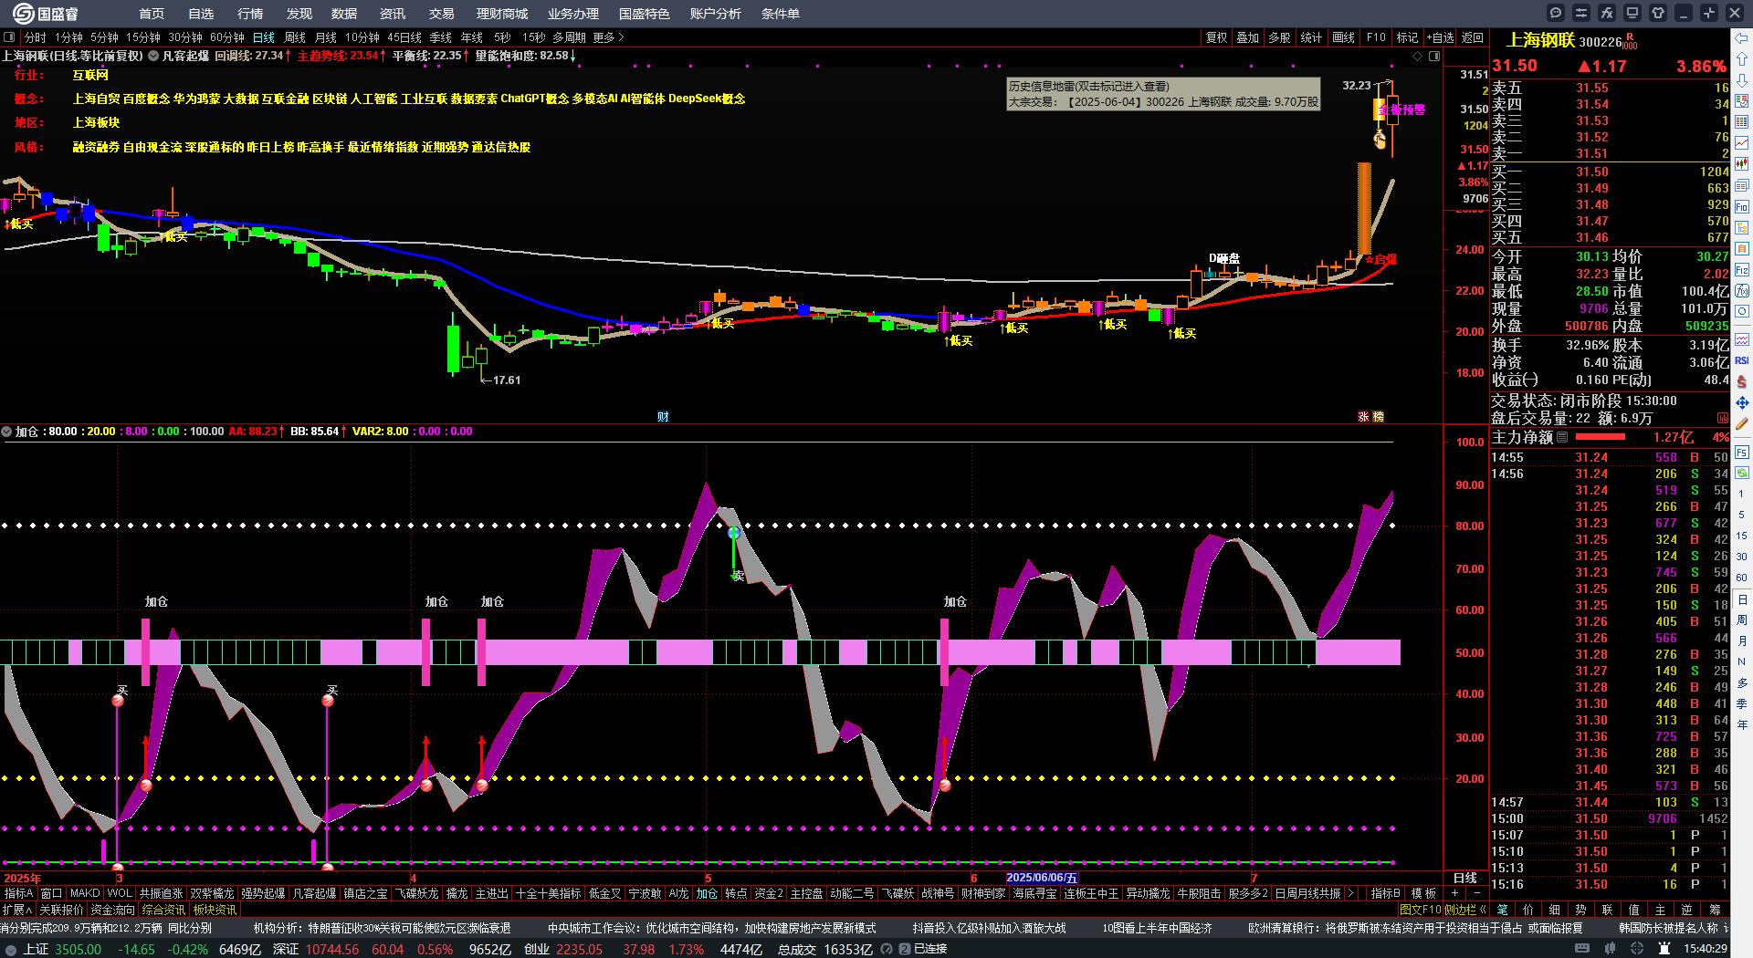Expand the 多周期 multi-period option
The image size is (1753, 958).
pyautogui.click(x=569, y=37)
